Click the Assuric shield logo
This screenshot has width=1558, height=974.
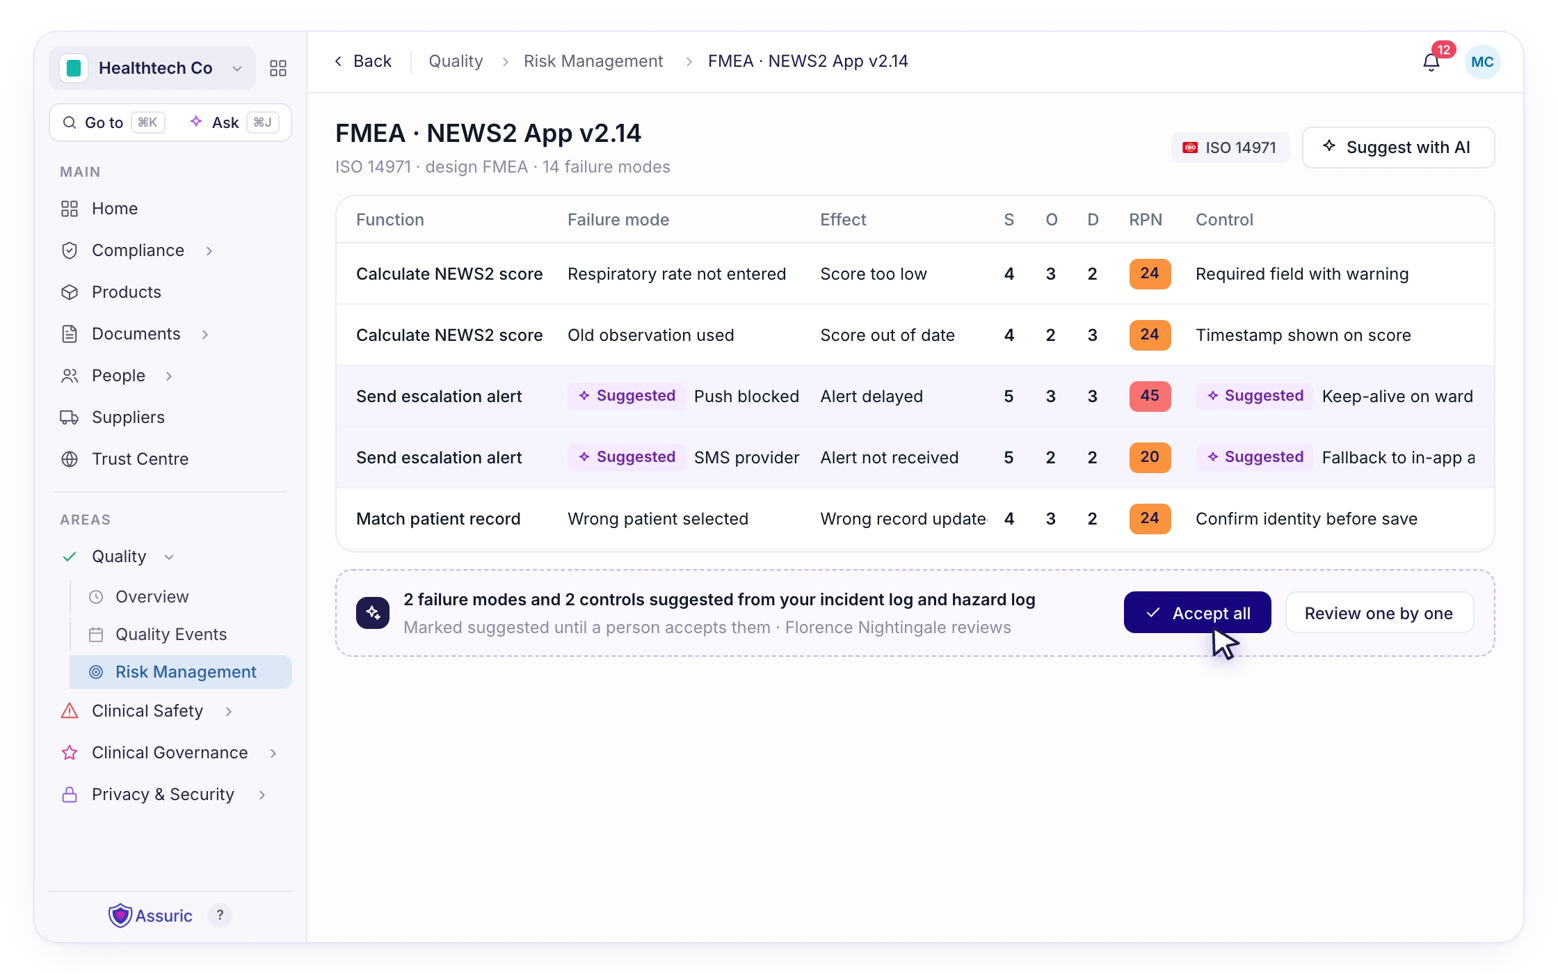point(120,916)
